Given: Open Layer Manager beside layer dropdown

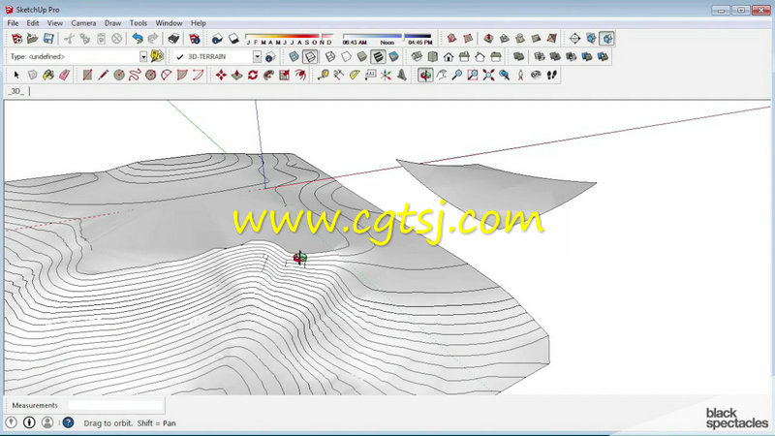Looking at the screenshot, I should click(270, 56).
